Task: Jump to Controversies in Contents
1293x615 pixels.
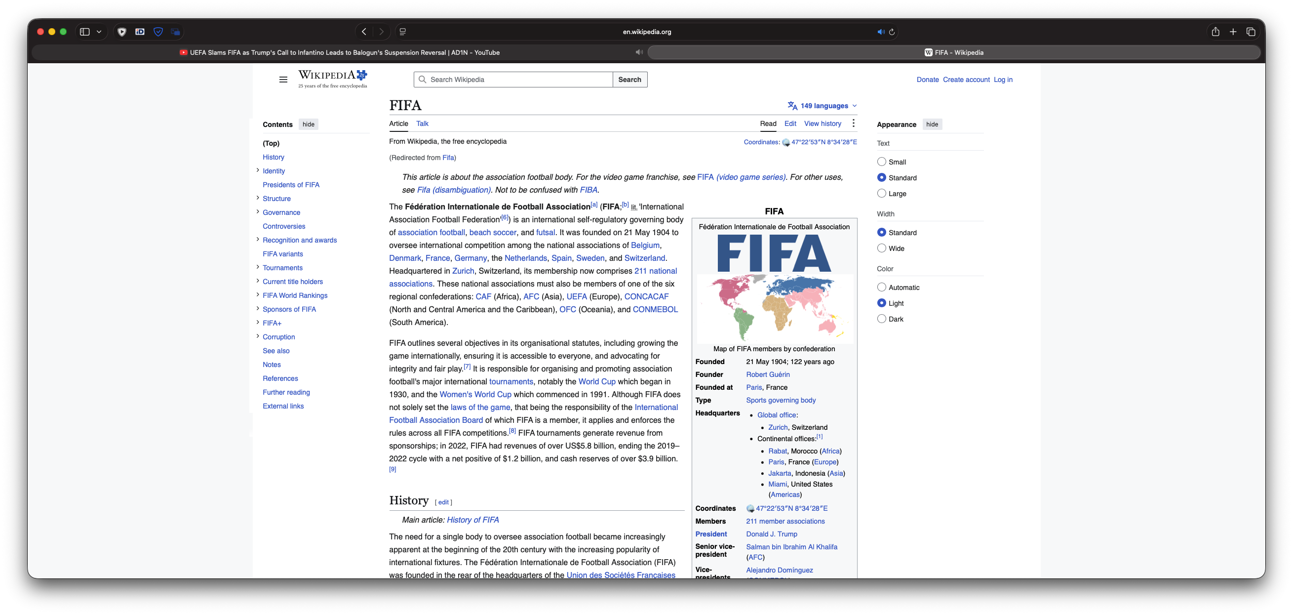Action: 283,226
